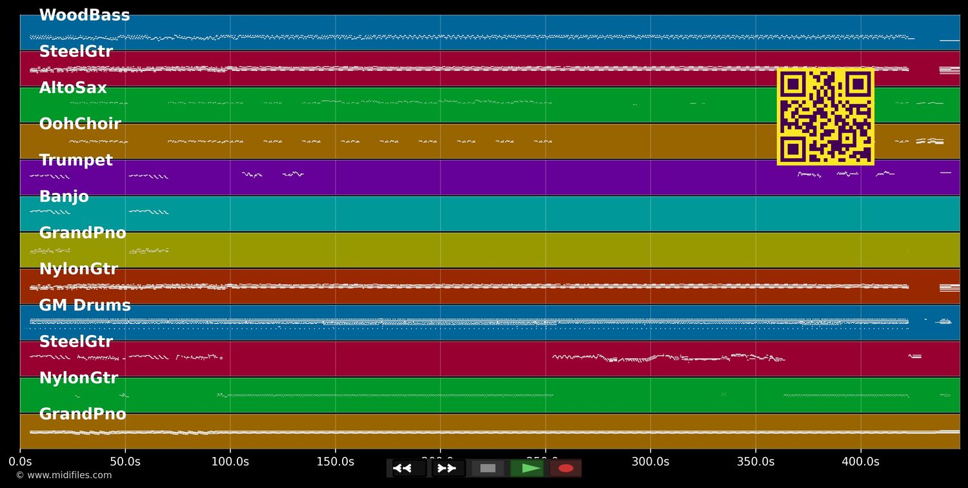Jump to the 300.0s timeline marker

[650, 462]
